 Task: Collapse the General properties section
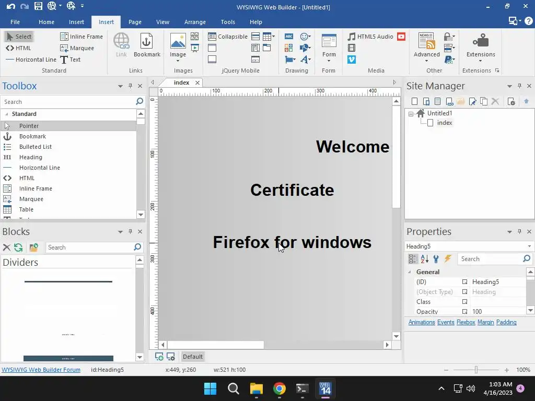click(x=410, y=272)
